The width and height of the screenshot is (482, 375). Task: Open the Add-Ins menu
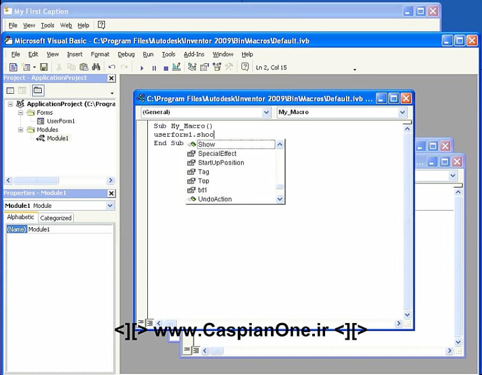click(195, 54)
